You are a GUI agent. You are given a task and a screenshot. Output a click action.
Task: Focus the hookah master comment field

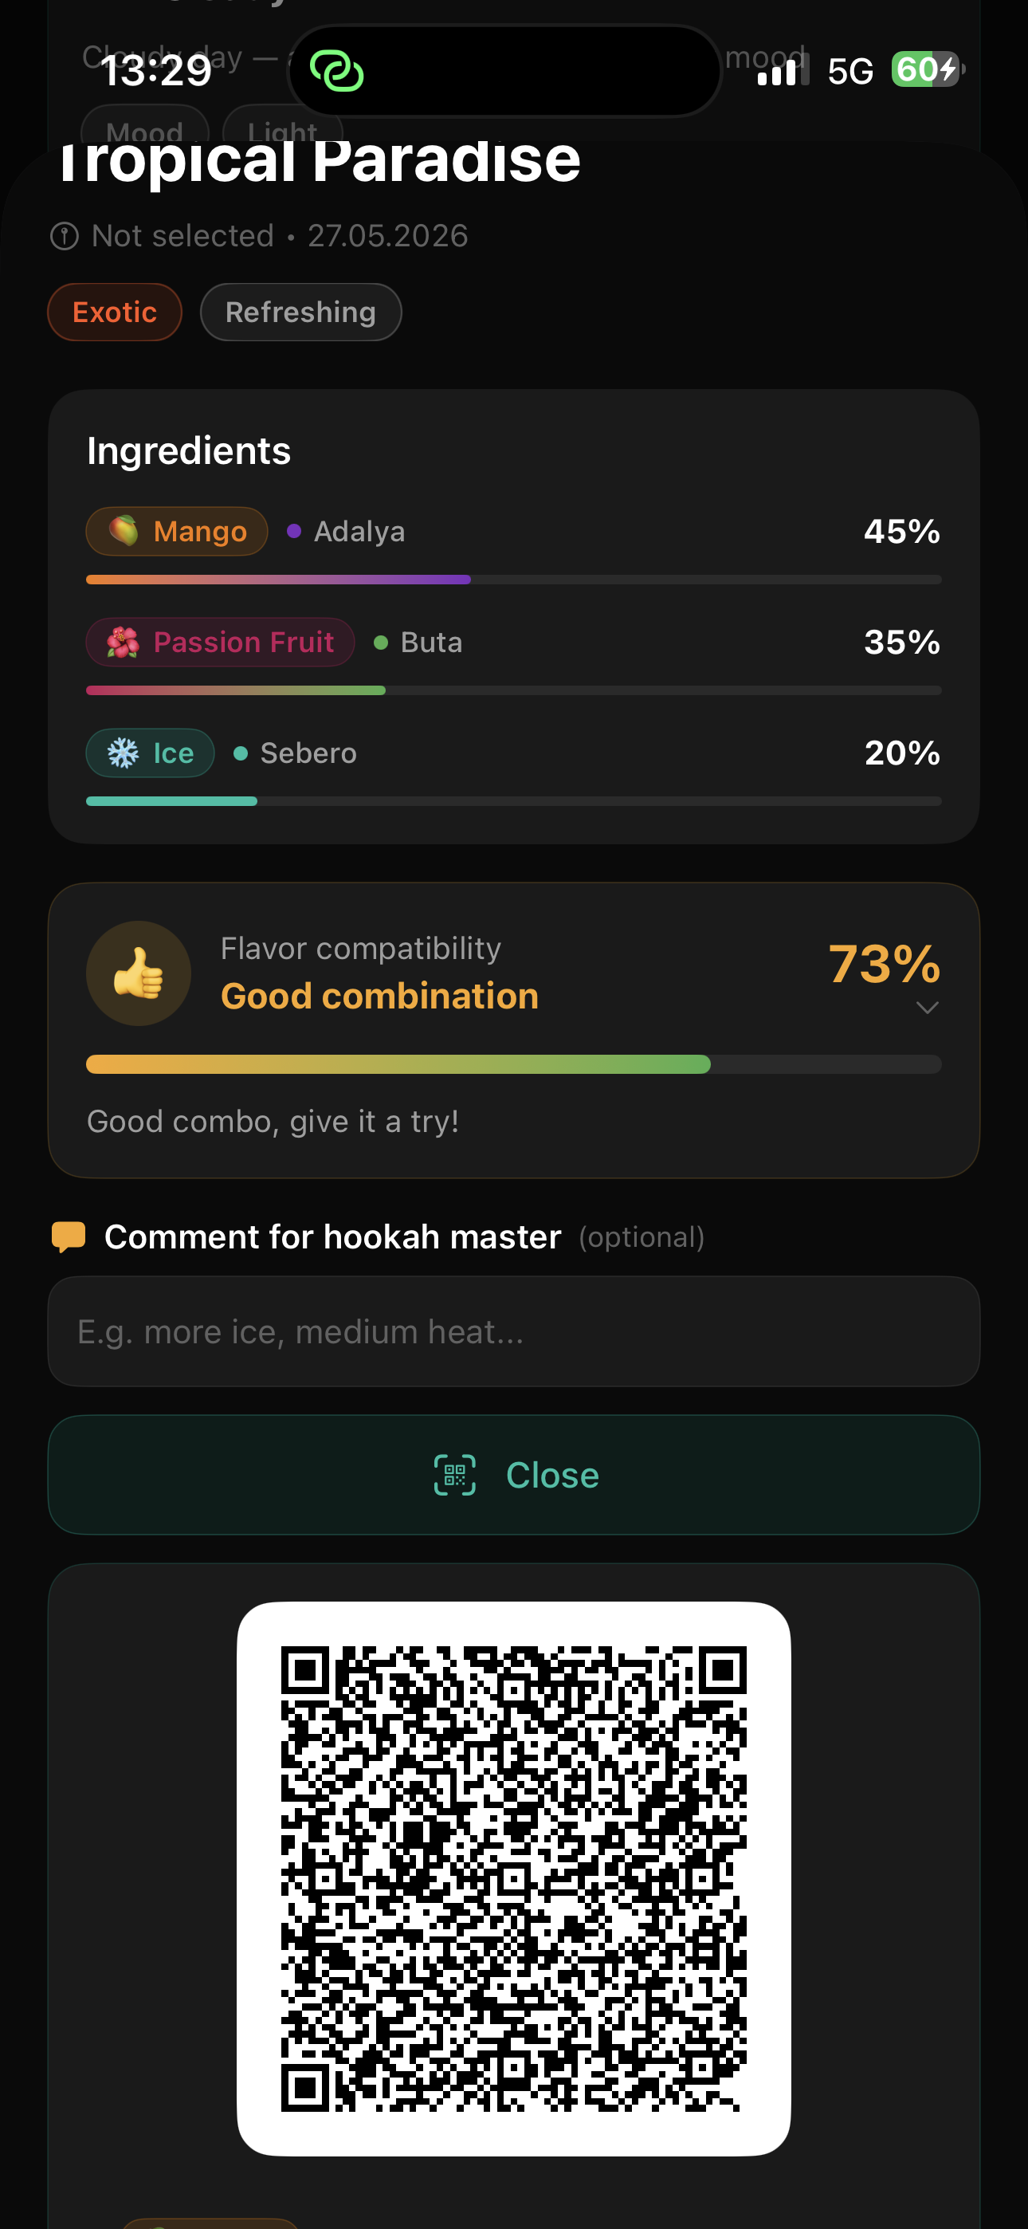pos(514,1331)
